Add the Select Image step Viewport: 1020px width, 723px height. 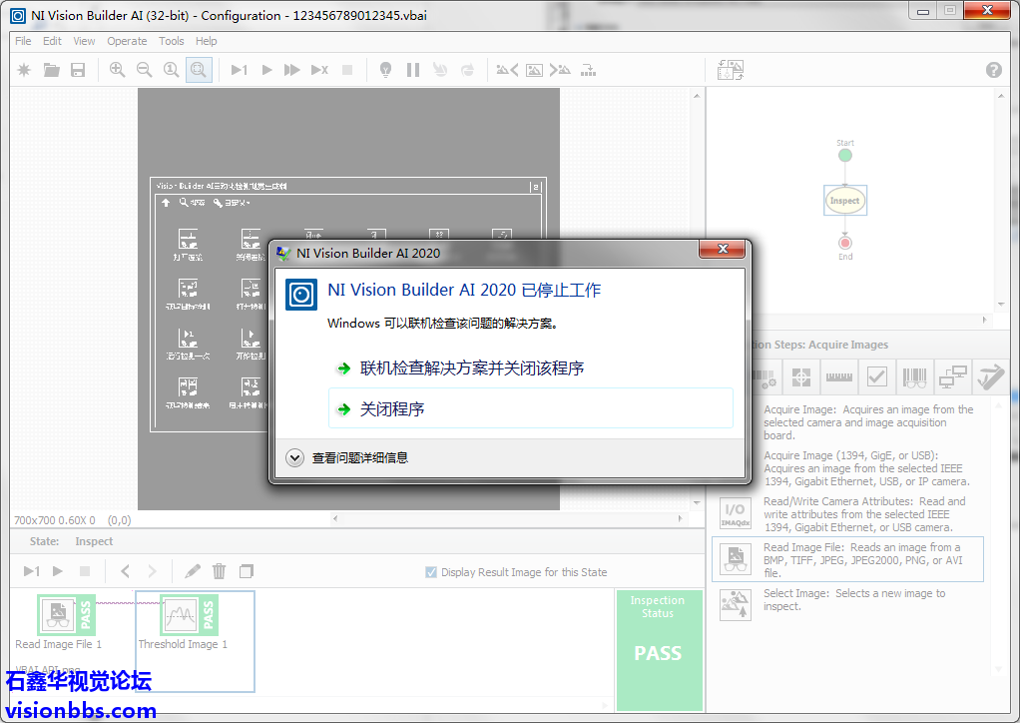849,604
